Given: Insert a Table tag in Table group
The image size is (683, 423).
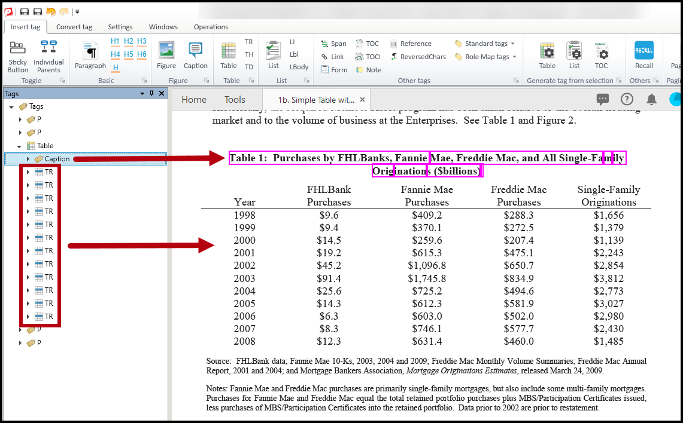Looking at the screenshot, I should coord(228,55).
